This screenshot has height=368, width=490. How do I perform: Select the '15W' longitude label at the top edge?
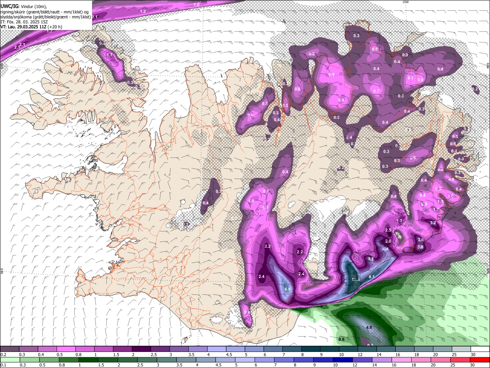pos(405,2)
